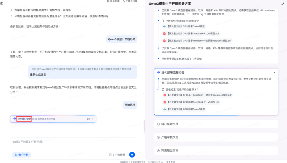Open GPU-部署DeepSeek-R1_V3模型.pdf in retrieved list

(x=191, y=33)
